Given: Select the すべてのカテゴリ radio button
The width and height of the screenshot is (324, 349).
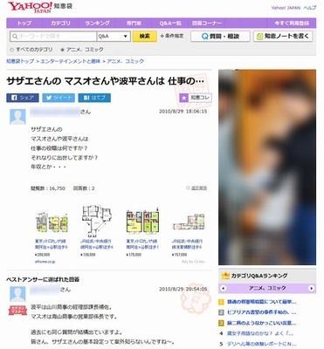Looking at the screenshot, I should coord(12,50).
